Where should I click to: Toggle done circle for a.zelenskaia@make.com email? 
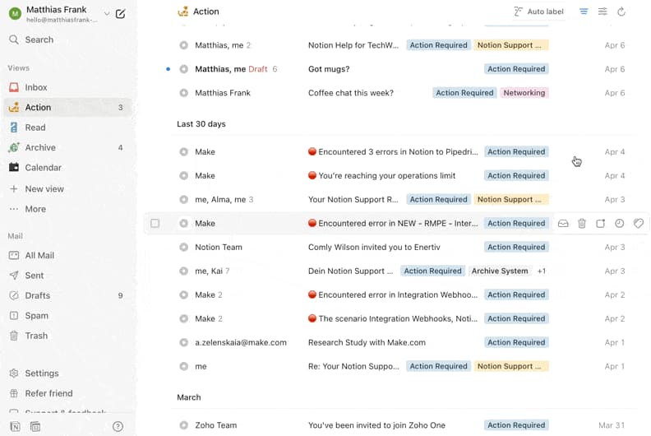pyautogui.click(x=183, y=342)
